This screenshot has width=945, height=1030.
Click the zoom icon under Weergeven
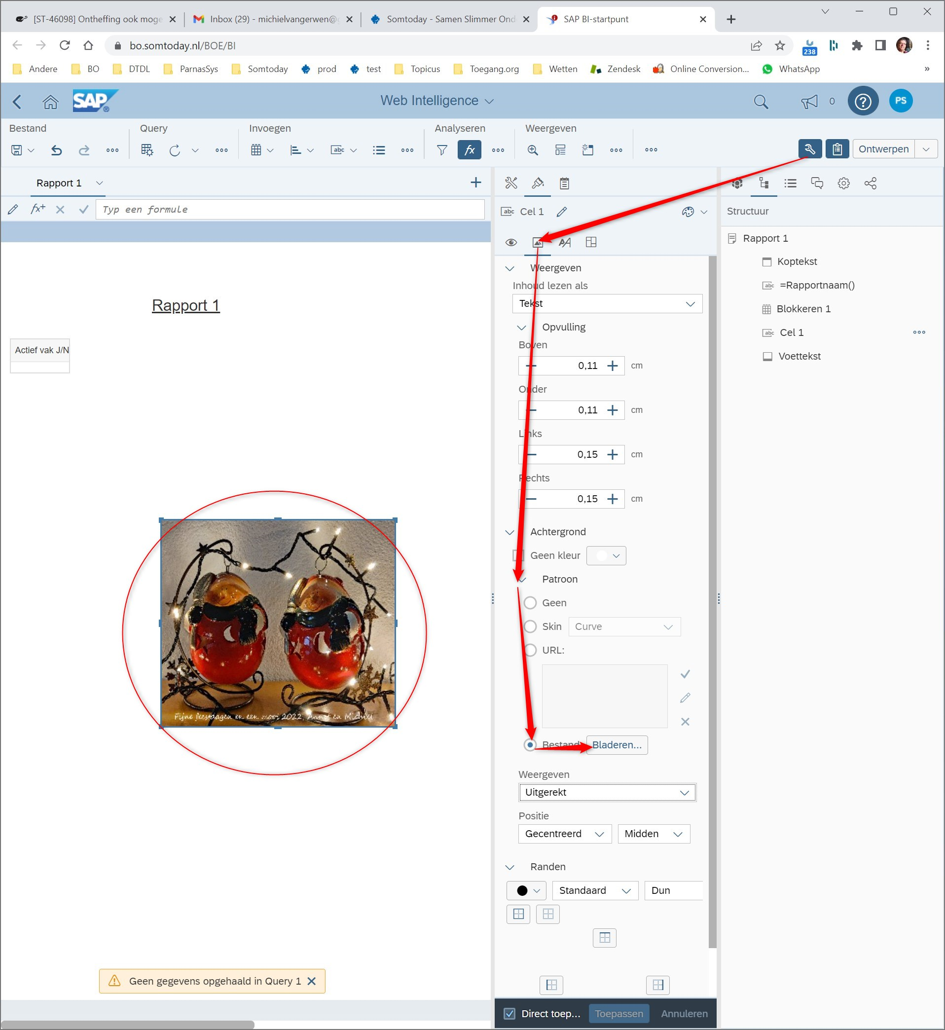click(533, 150)
